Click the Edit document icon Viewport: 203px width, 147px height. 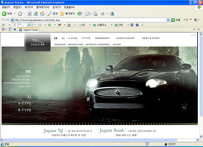click(103, 14)
